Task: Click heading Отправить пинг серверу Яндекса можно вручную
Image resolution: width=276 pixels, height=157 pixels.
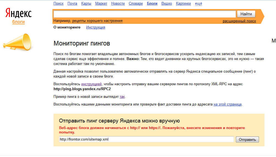Action: point(119,121)
